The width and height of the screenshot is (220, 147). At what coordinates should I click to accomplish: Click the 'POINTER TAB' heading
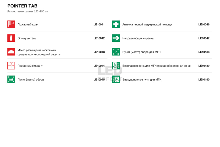22,6
